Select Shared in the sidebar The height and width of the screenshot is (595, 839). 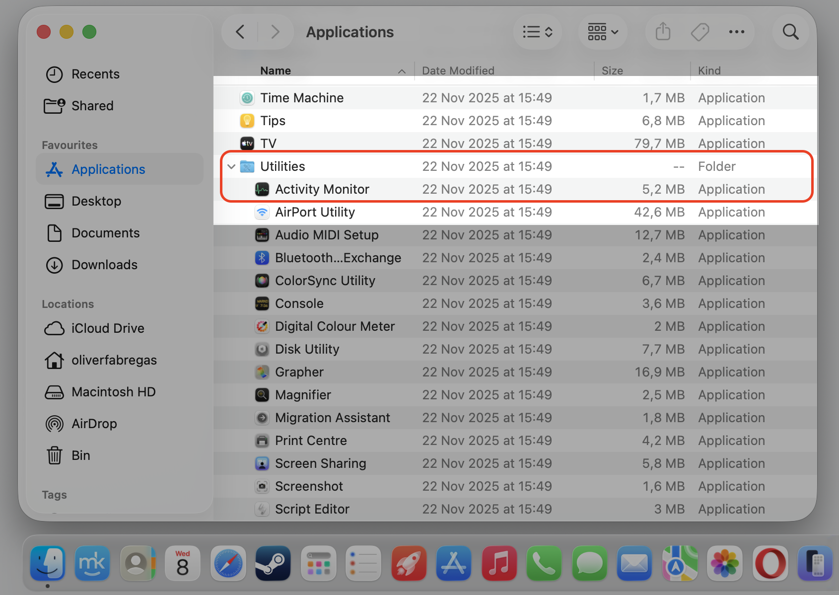click(x=119, y=106)
